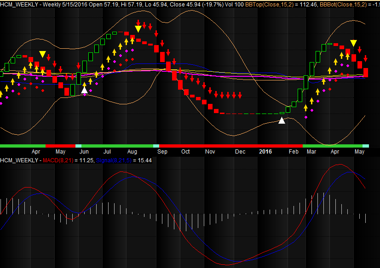Click the 112.46 BBTop value
380x268 pixels.
coord(308,4)
